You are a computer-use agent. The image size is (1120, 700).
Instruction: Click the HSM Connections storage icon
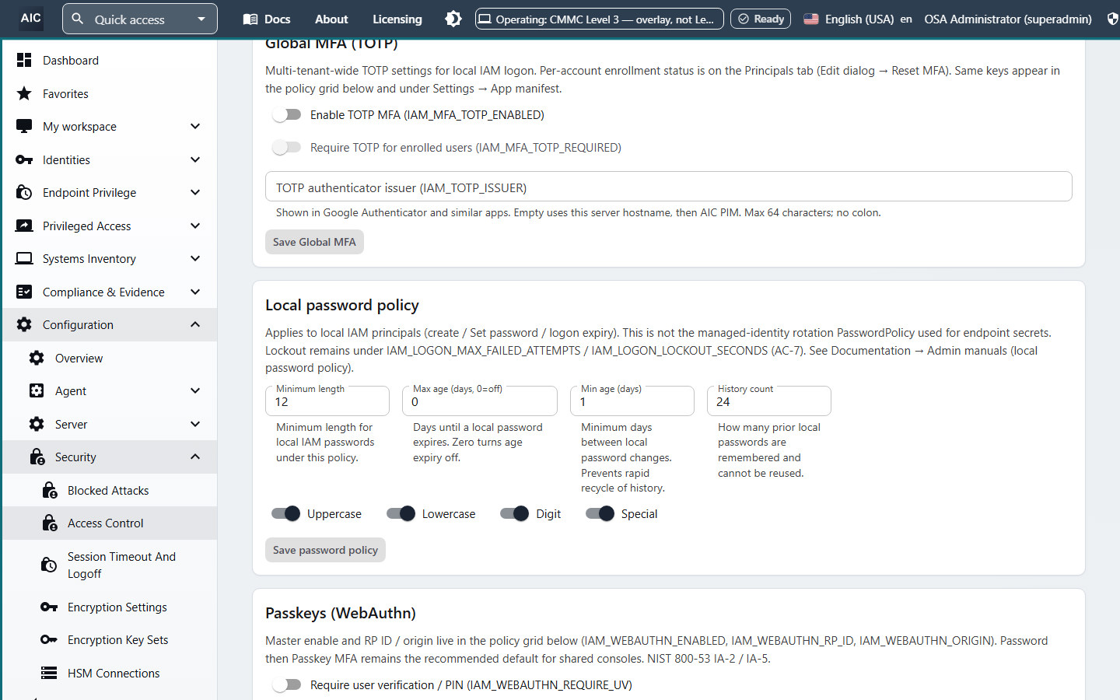[x=49, y=673]
